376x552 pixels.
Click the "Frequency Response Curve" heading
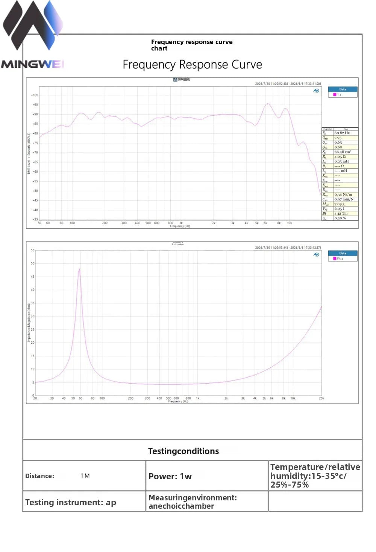tap(192, 64)
